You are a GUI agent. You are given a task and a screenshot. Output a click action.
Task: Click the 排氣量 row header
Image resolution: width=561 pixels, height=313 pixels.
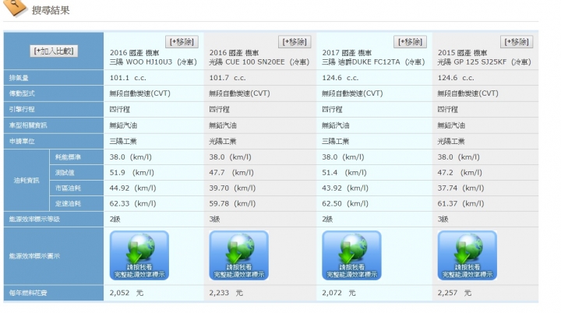pyautogui.click(x=54, y=78)
